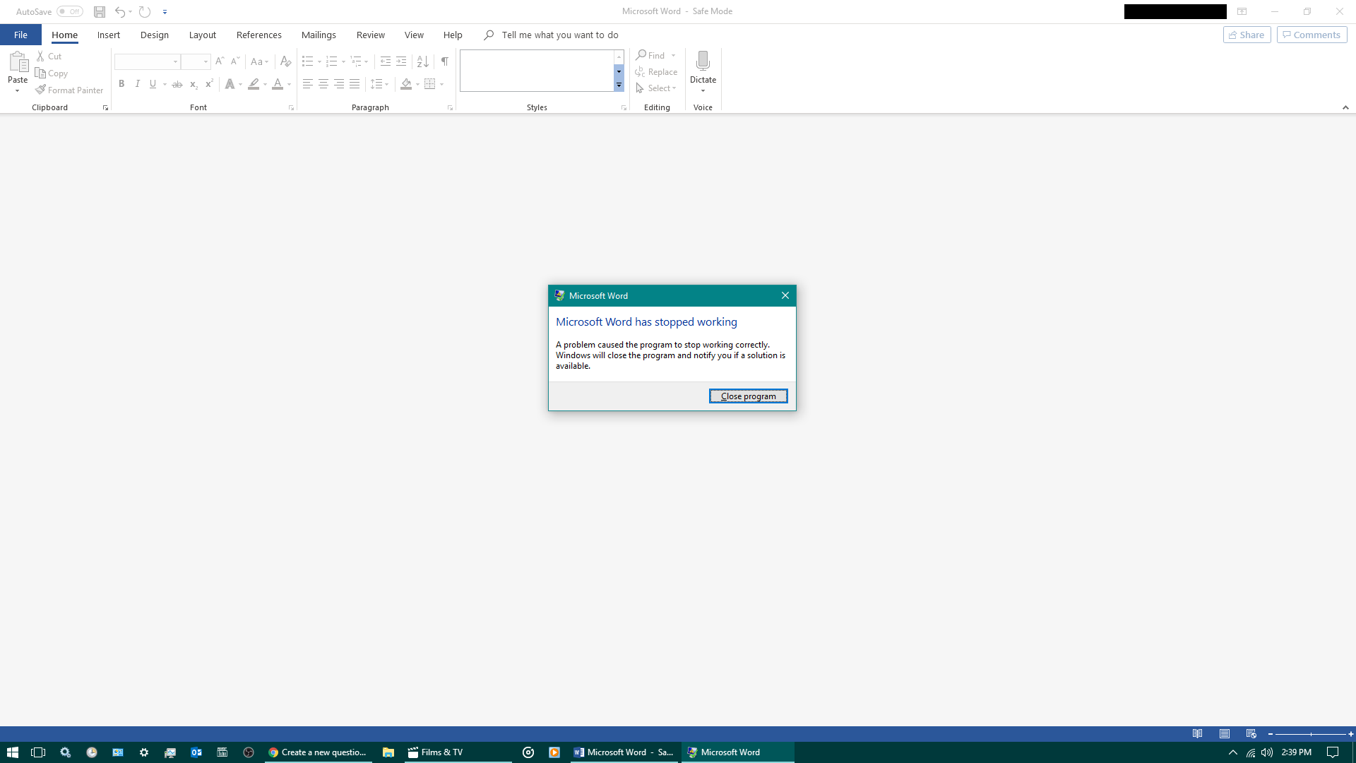Switch to Read Mode view in status bar

pyautogui.click(x=1197, y=734)
